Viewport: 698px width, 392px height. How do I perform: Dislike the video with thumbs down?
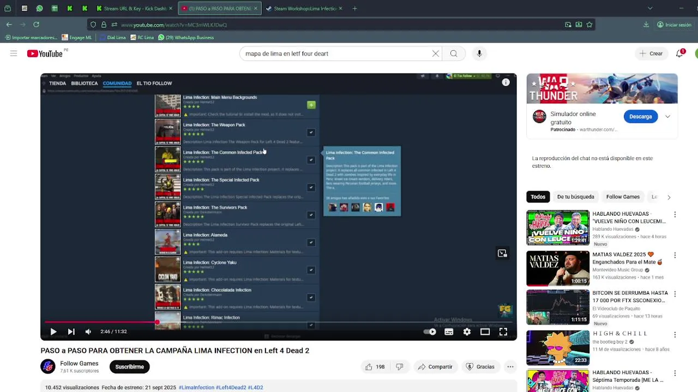(399, 367)
